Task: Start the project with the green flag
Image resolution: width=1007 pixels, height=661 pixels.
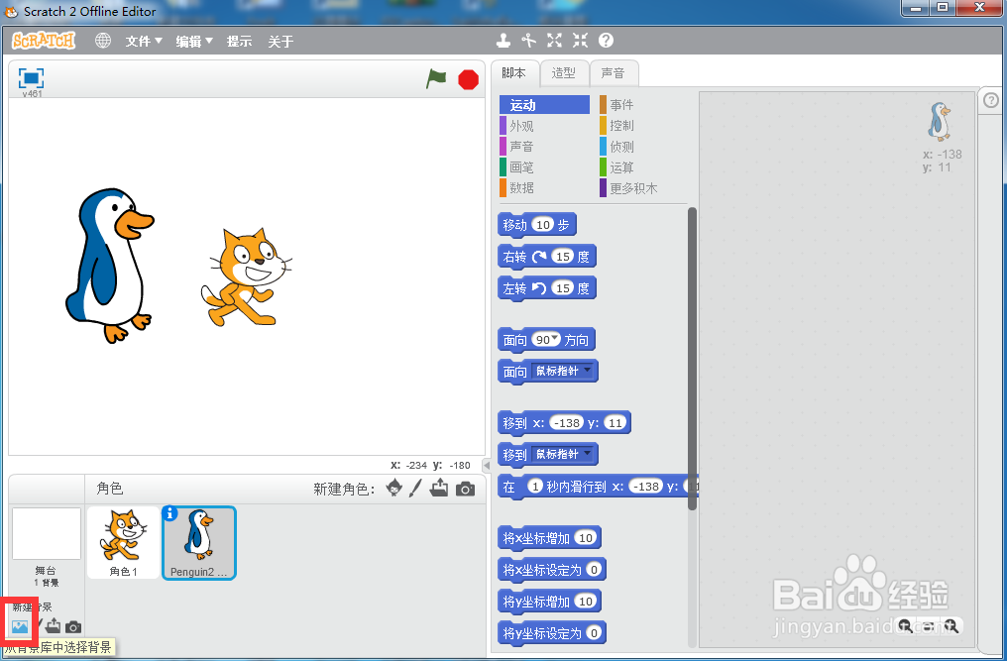Action: (x=436, y=79)
